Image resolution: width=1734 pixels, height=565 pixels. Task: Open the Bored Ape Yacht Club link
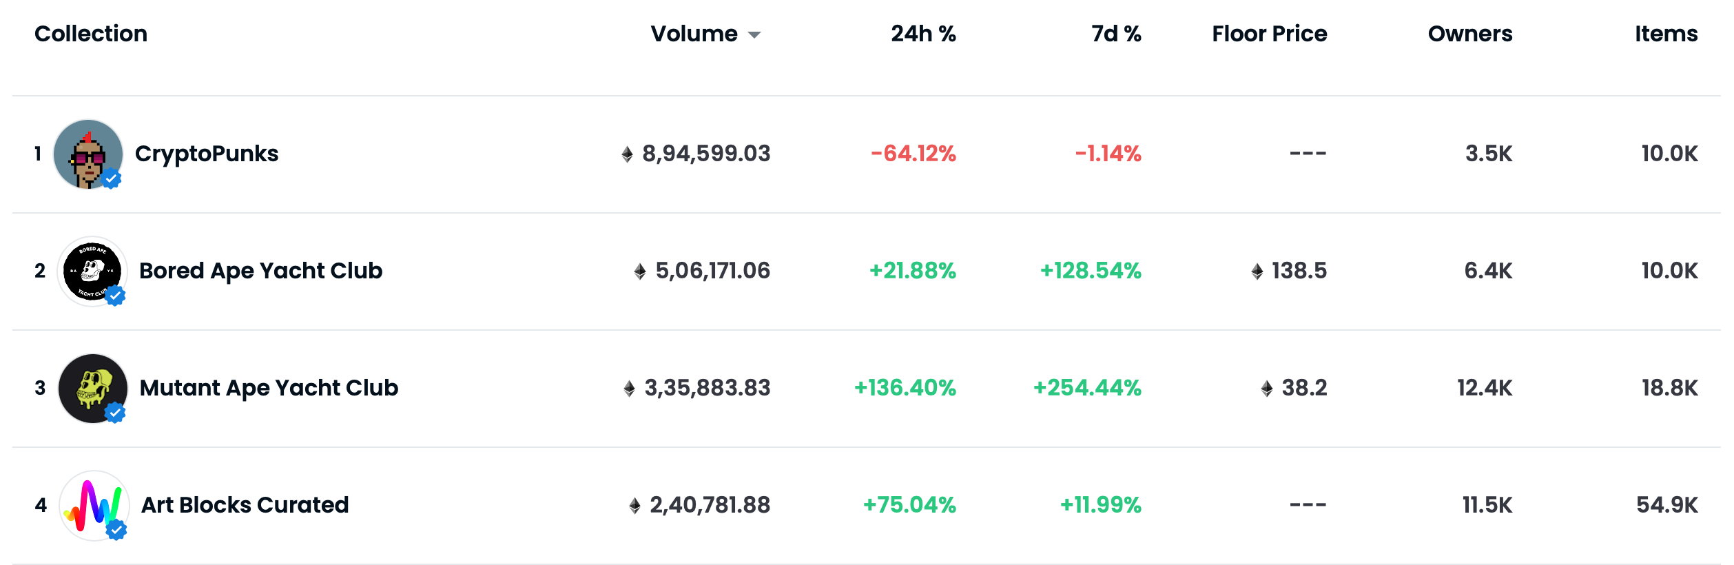click(x=260, y=271)
